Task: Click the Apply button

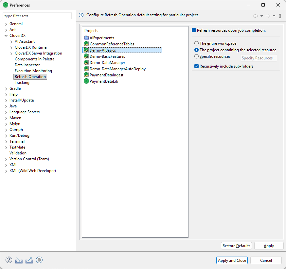Action: (x=269, y=246)
